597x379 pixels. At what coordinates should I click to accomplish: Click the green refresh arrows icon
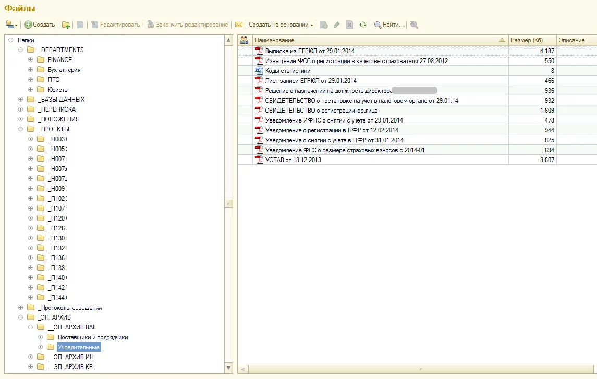tap(363, 25)
